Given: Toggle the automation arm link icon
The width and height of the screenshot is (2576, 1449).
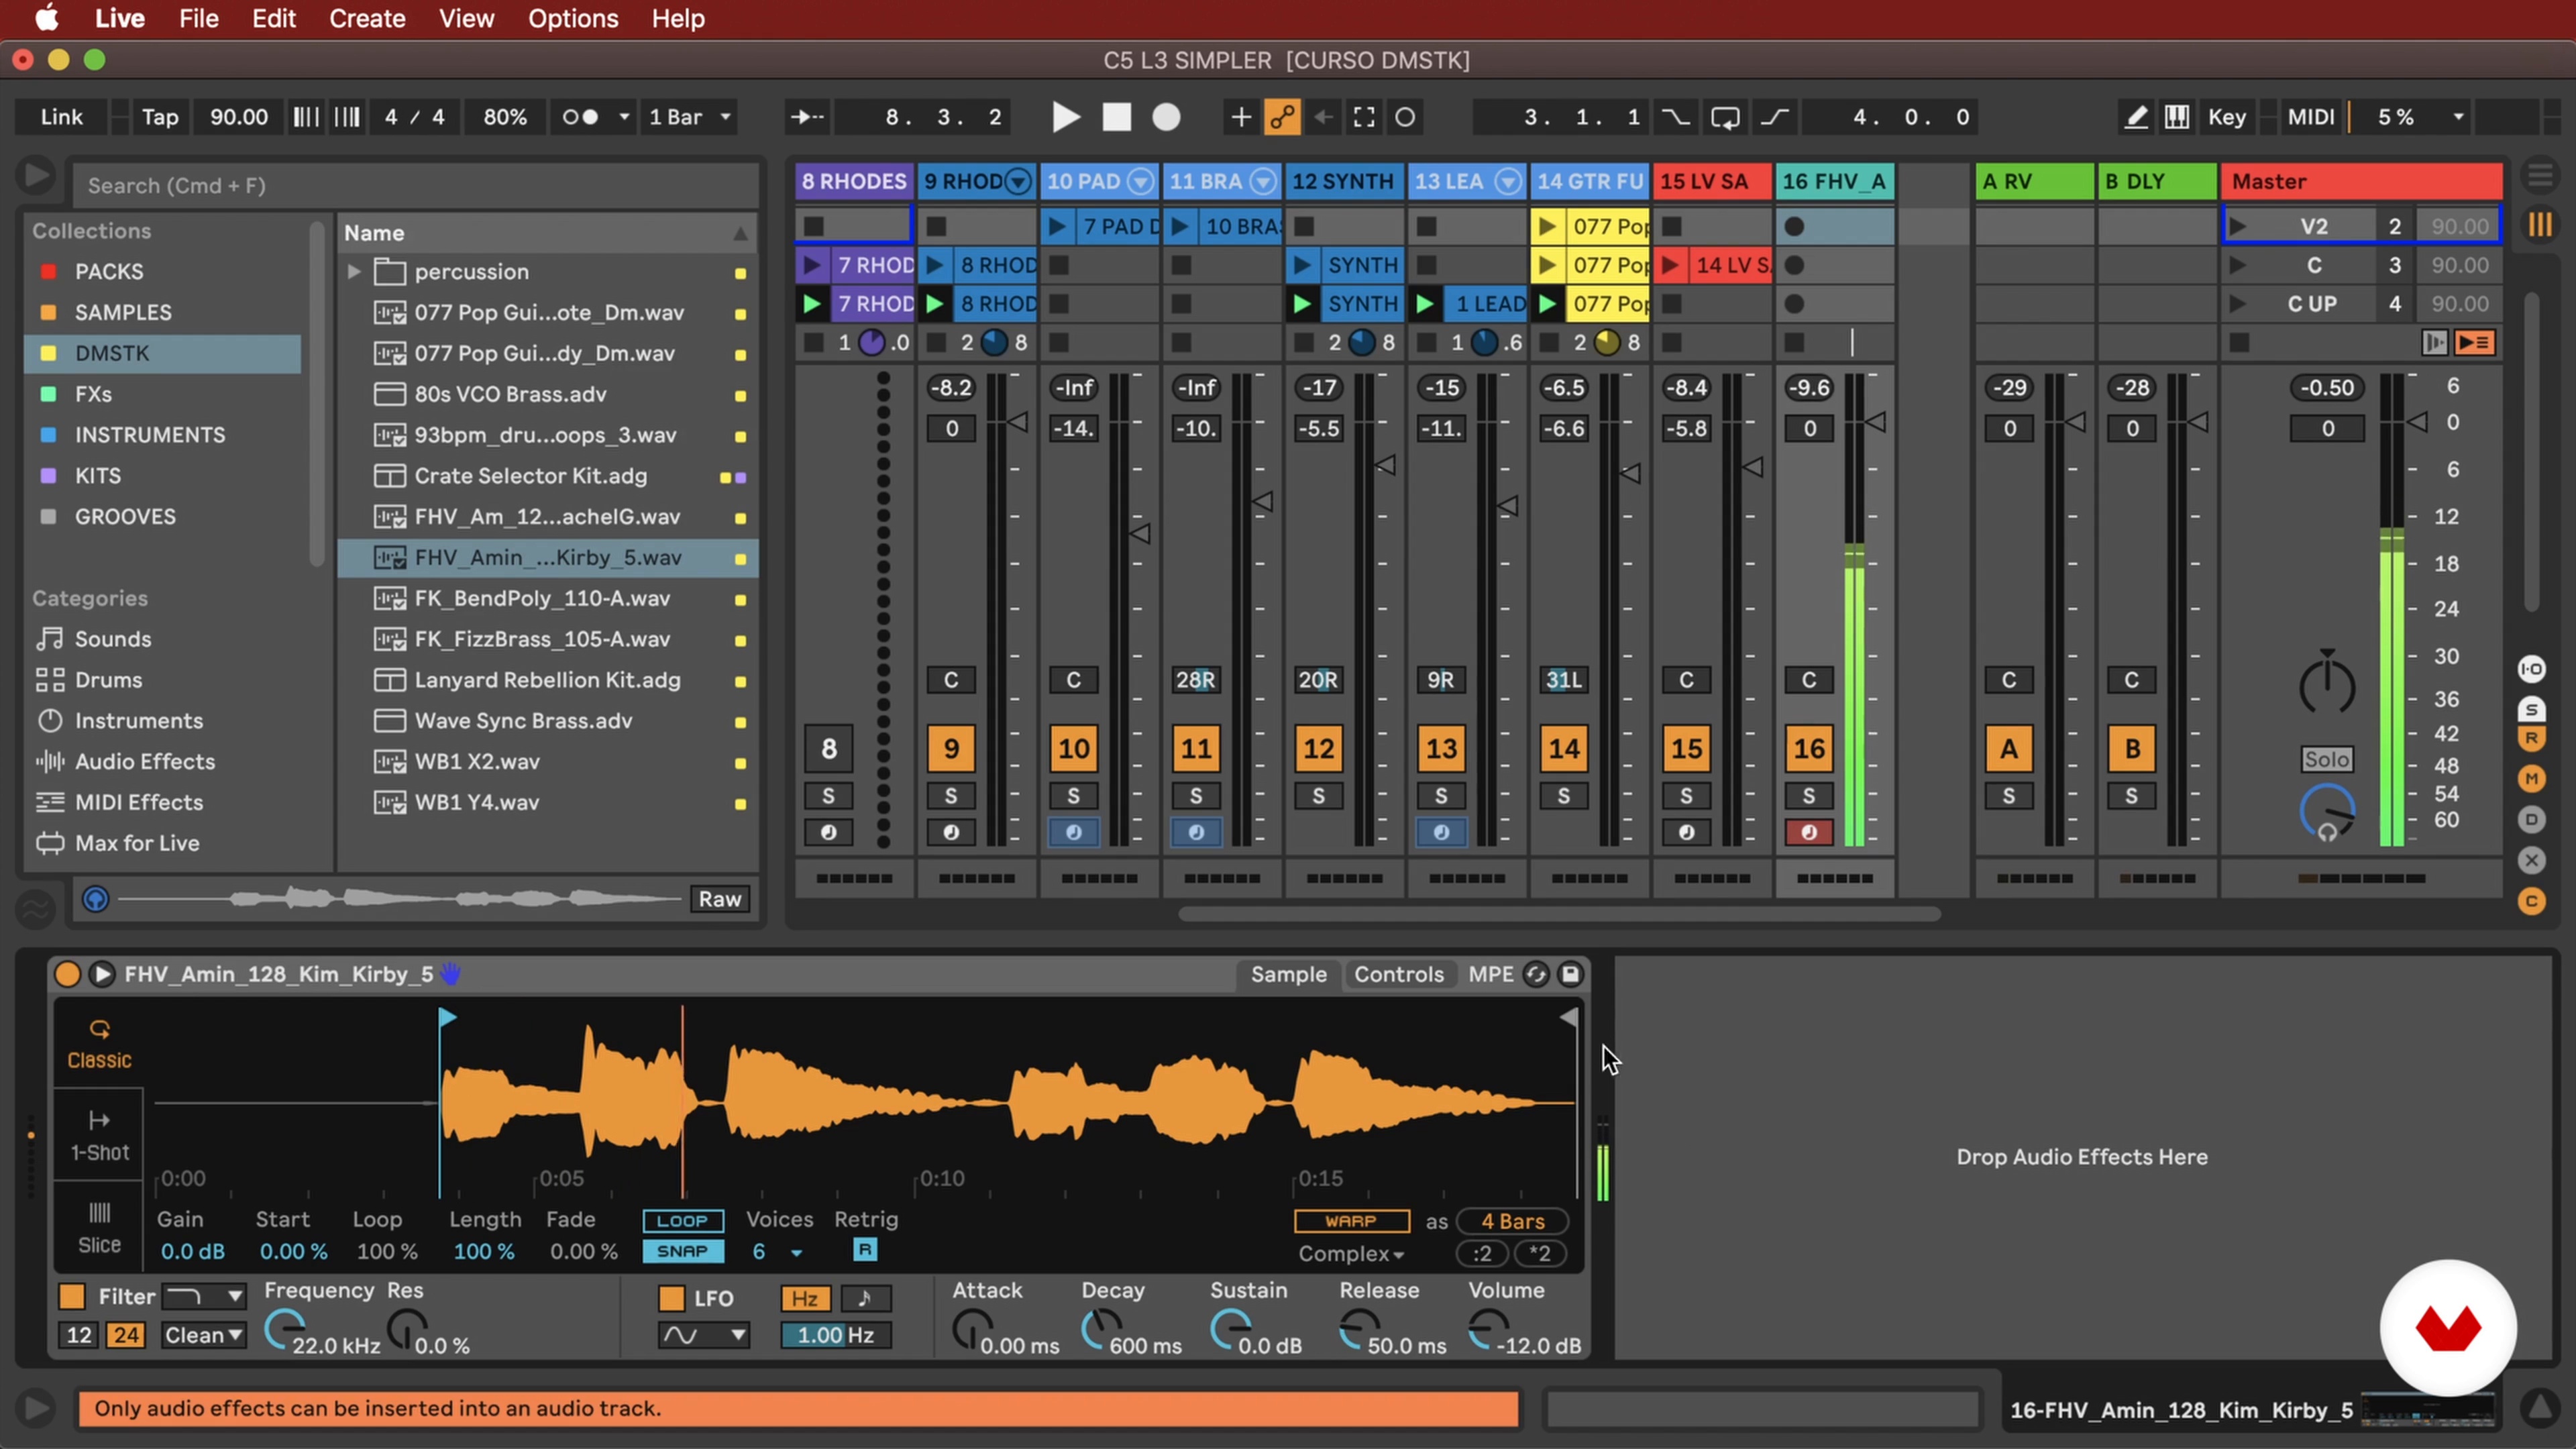Looking at the screenshot, I should pyautogui.click(x=1282, y=117).
